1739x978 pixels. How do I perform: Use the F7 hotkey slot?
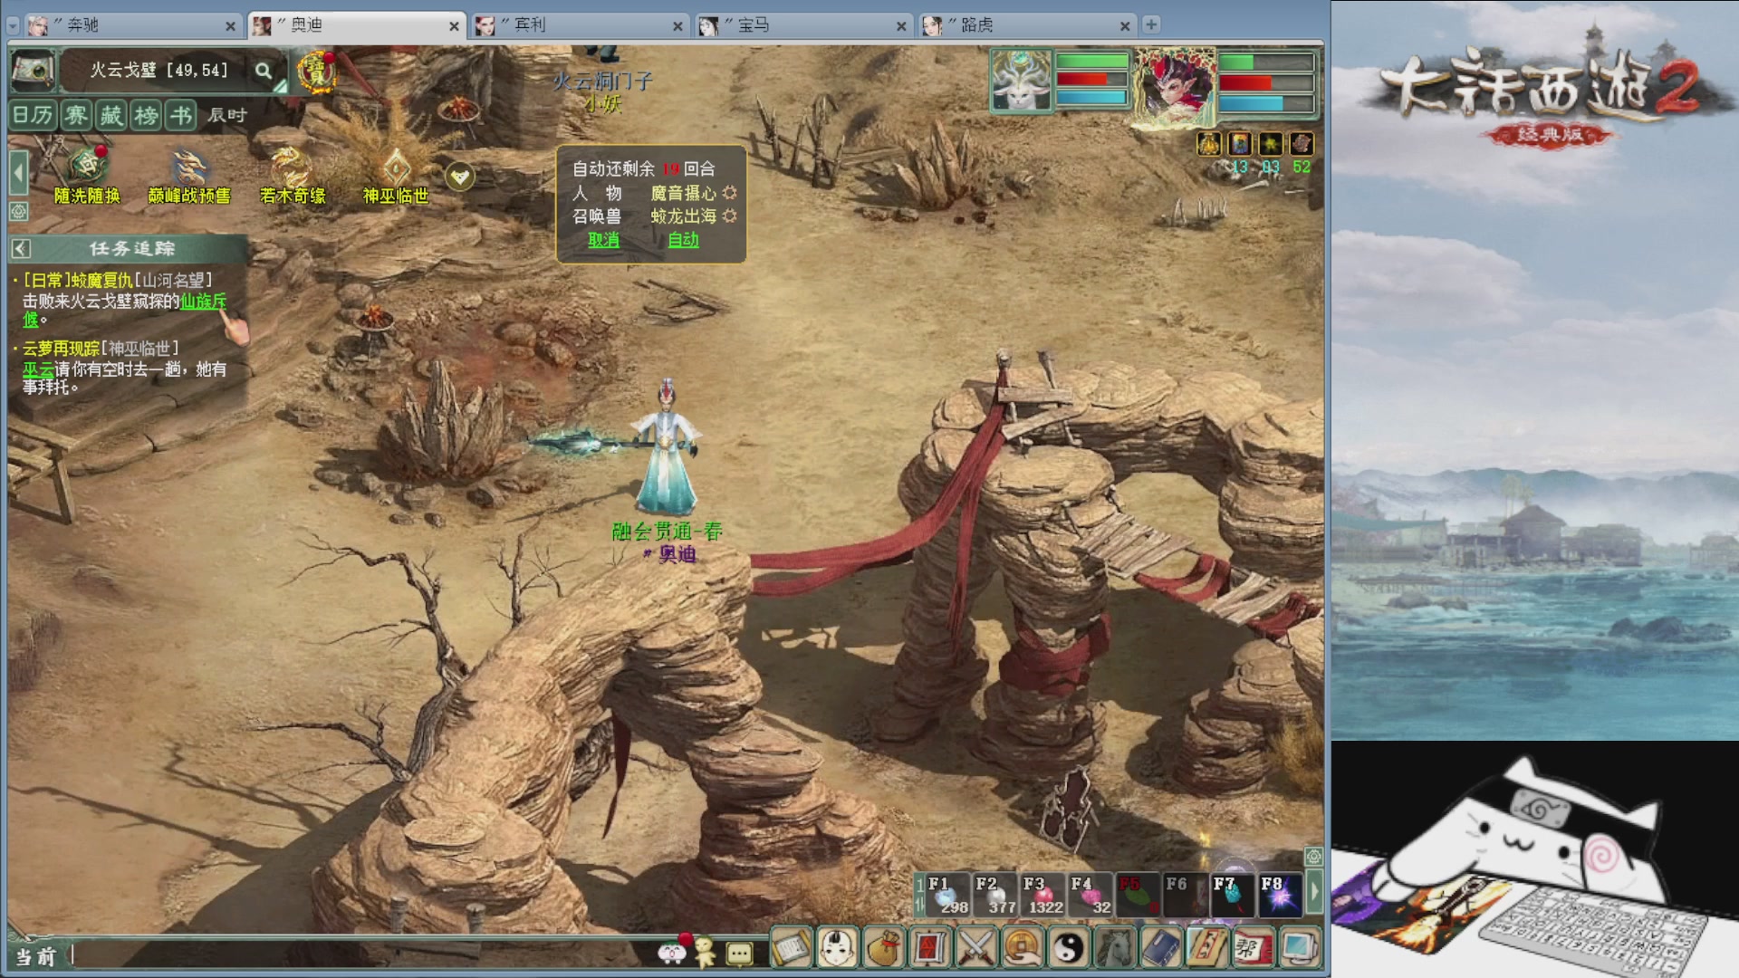point(1233,895)
